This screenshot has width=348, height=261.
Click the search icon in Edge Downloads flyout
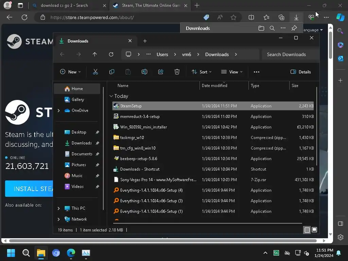pyautogui.click(x=272, y=28)
